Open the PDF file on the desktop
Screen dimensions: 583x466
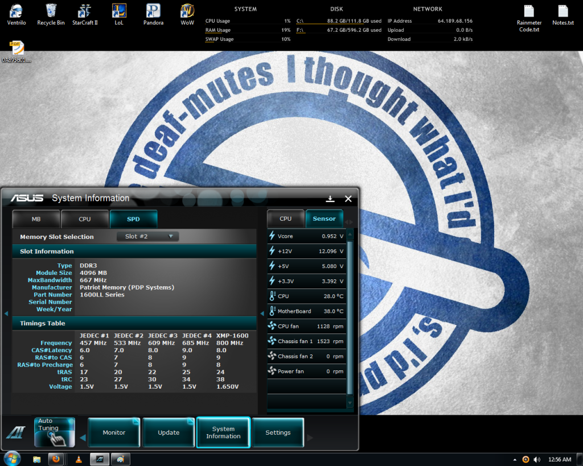coord(17,51)
